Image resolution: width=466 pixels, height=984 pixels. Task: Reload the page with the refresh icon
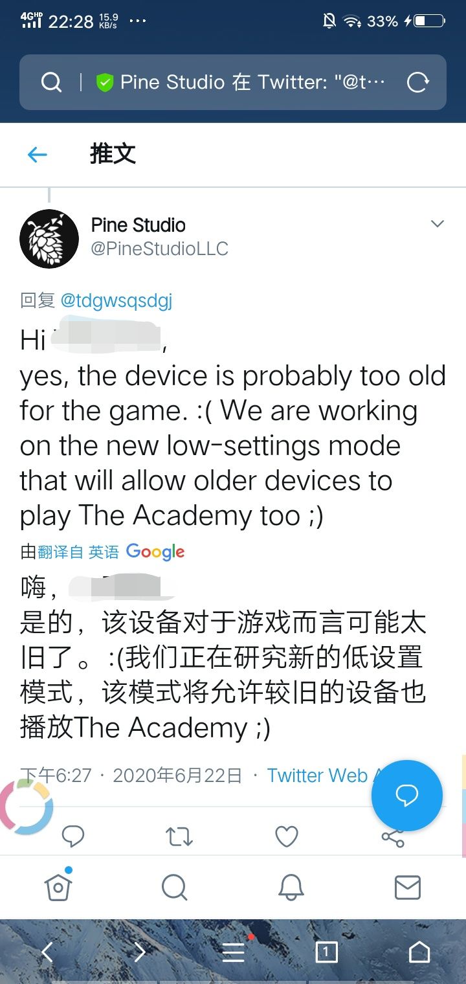(x=417, y=82)
